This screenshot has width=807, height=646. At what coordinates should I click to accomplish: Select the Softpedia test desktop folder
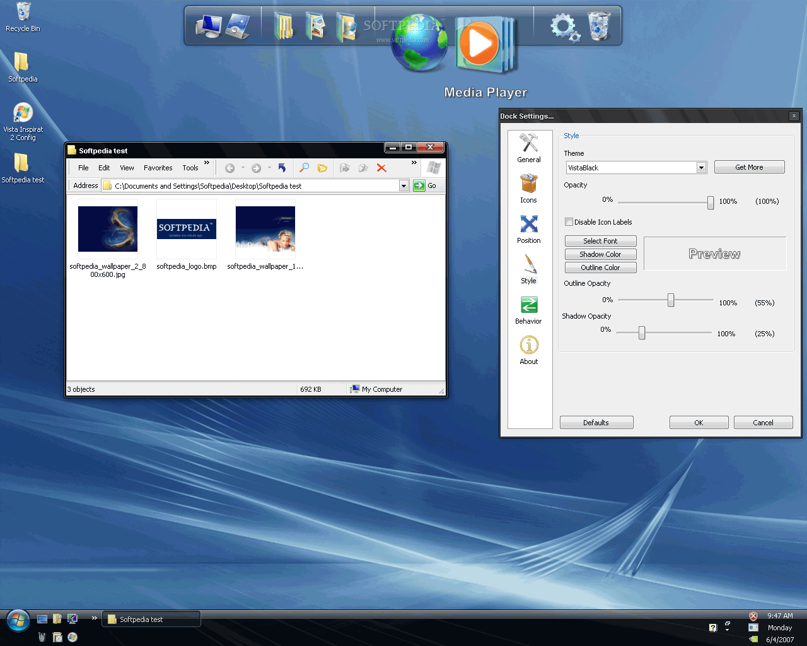point(23,168)
